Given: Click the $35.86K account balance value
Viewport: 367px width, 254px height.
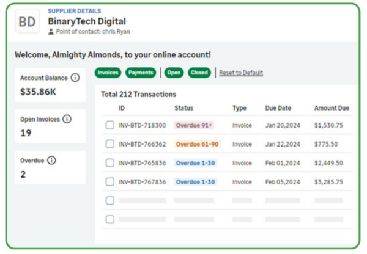Looking at the screenshot, I should coord(38,92).
